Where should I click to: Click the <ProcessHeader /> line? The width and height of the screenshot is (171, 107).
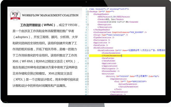tap(110, 71)
